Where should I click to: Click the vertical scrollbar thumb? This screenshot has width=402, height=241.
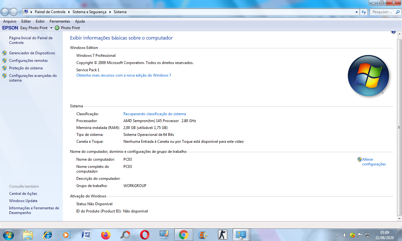[399, 127]
